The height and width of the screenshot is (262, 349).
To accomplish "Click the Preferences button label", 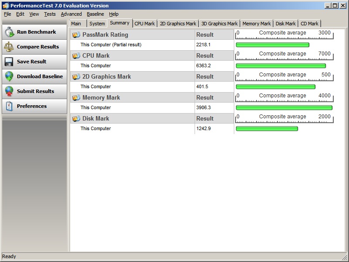I will coord(32,106).
